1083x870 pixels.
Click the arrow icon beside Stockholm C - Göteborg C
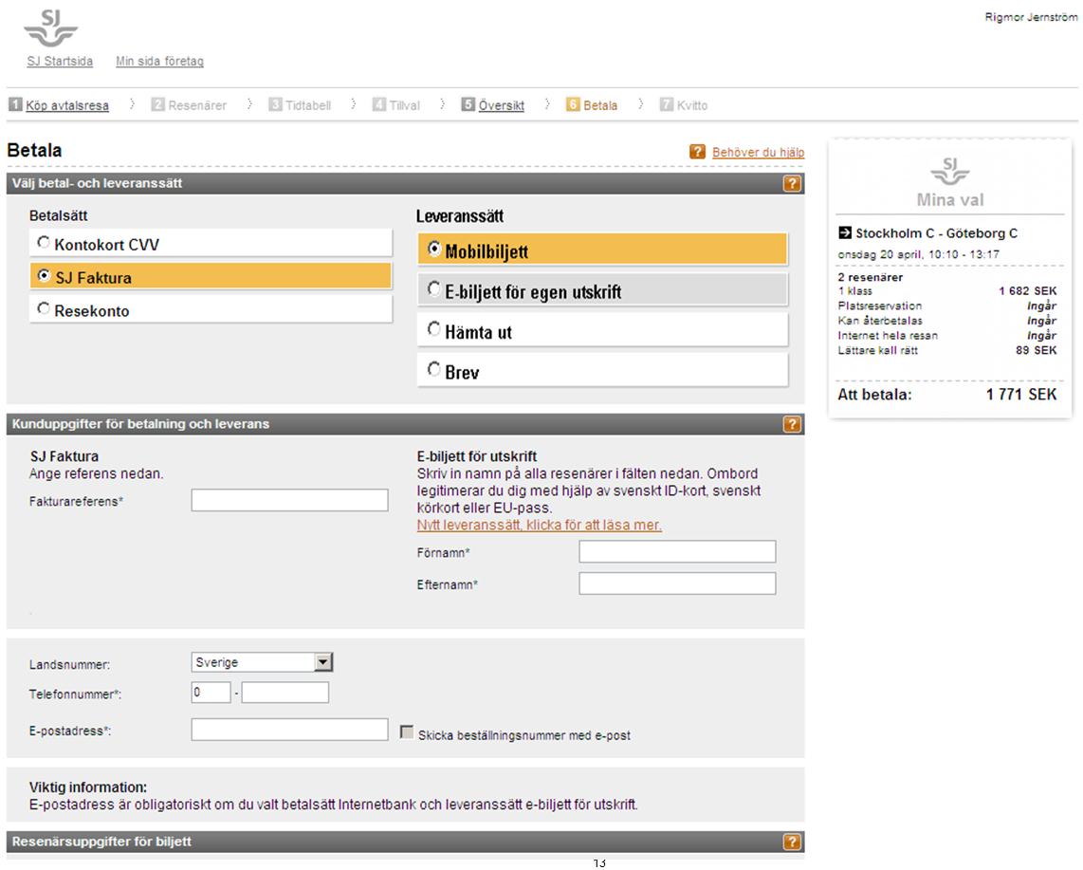[845, 232]
